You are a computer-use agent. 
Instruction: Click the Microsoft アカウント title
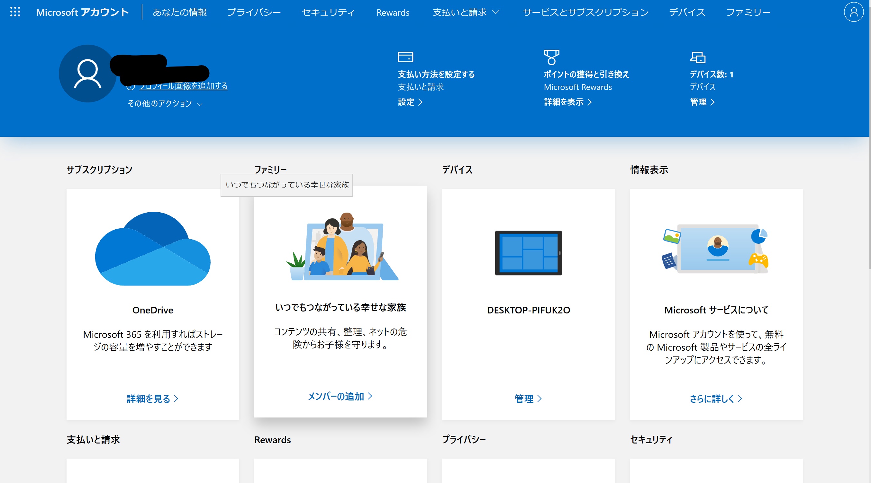coord(83,13)
